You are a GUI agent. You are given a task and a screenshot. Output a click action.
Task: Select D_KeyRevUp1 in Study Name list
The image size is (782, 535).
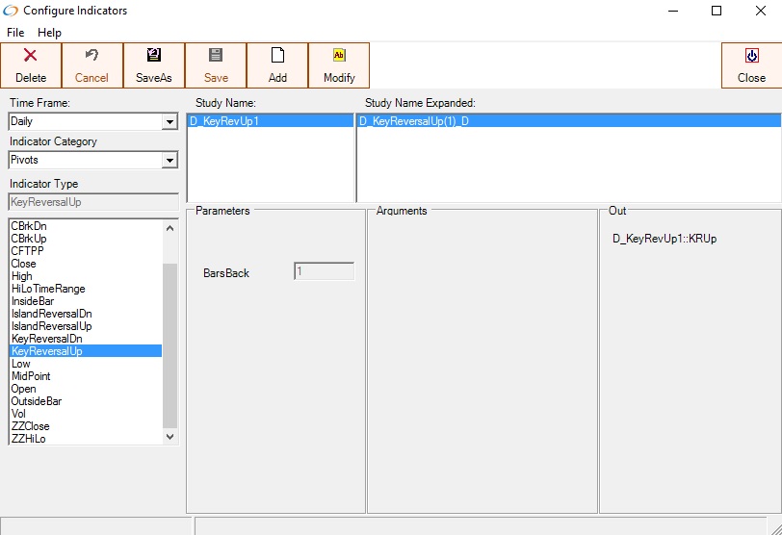(224, 121)
